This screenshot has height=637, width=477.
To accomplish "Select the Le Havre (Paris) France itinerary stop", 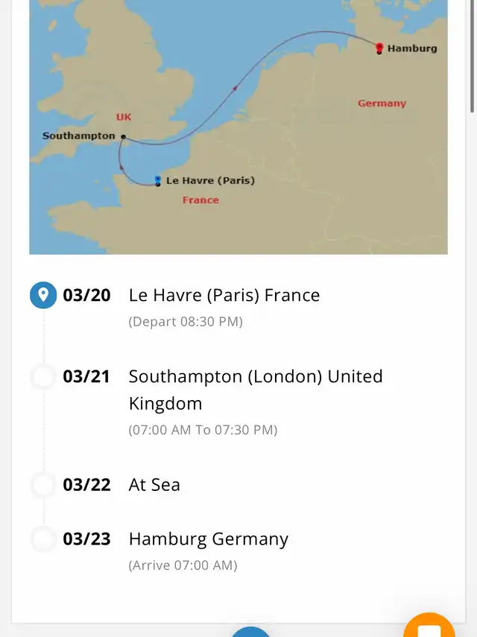I will (x=224, y=295).
